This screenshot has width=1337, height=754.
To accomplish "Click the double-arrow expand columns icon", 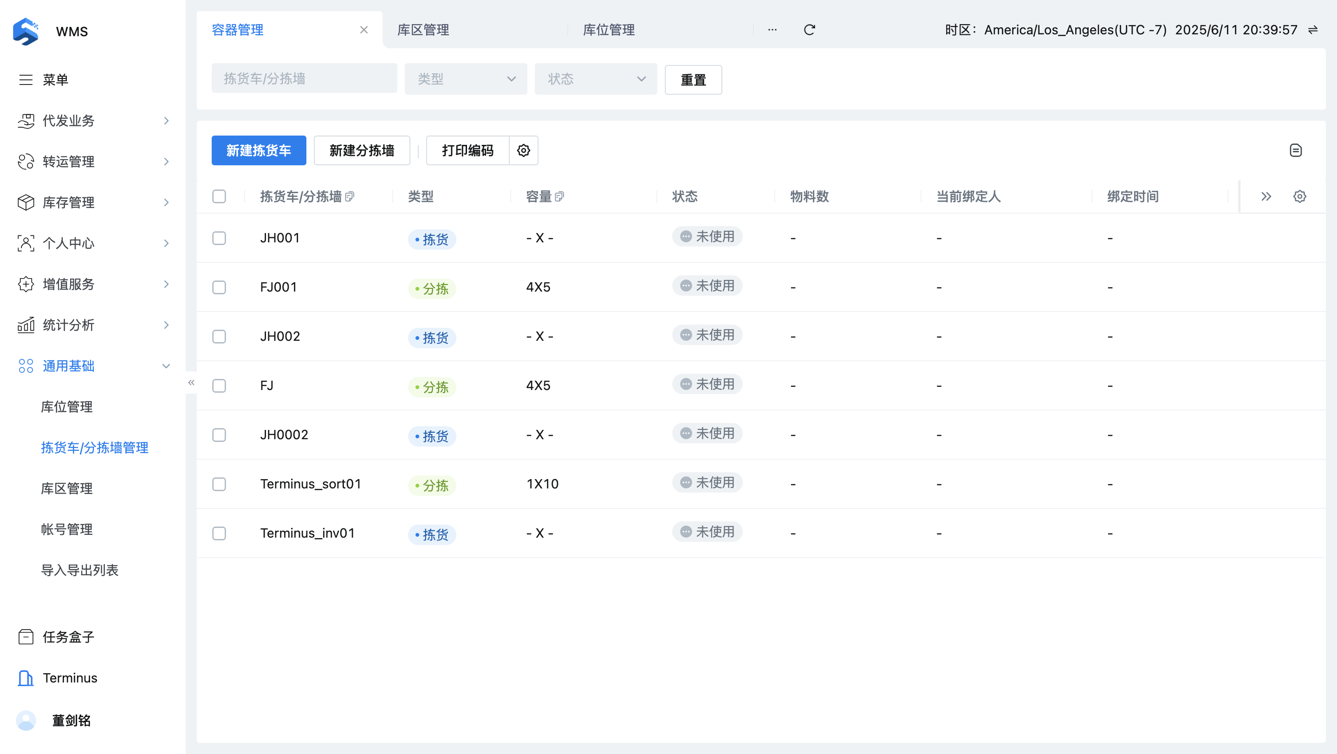I will click(x=1266, y=196).
